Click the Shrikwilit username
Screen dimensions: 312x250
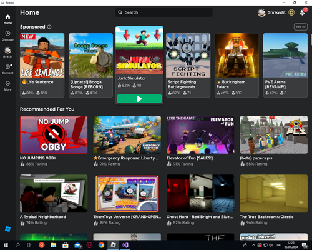276,12
